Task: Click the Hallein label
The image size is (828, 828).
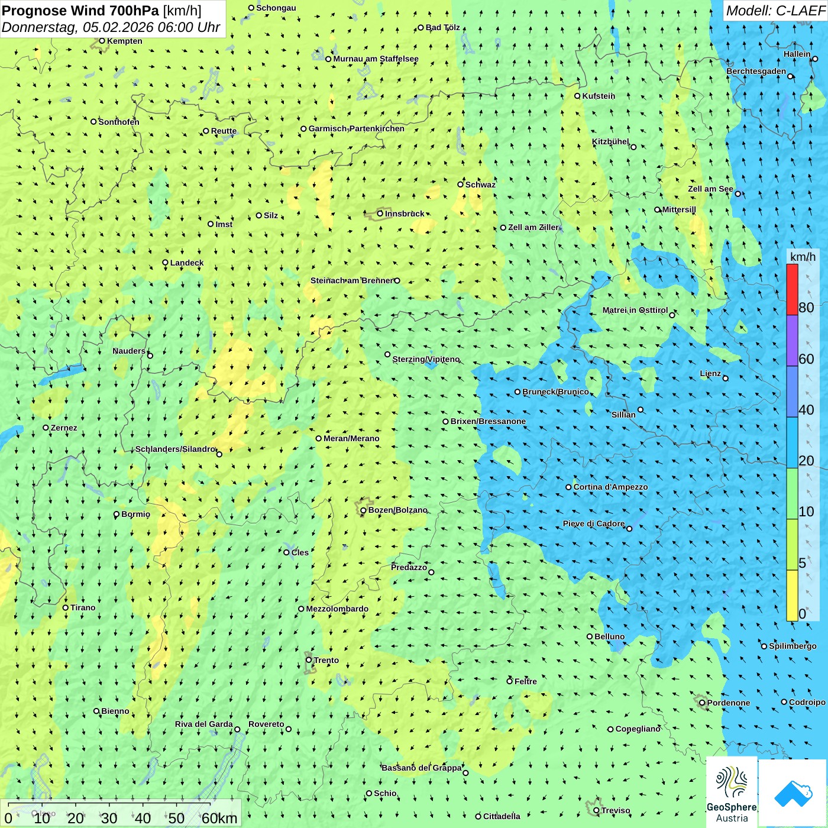Action: [797, 54]
